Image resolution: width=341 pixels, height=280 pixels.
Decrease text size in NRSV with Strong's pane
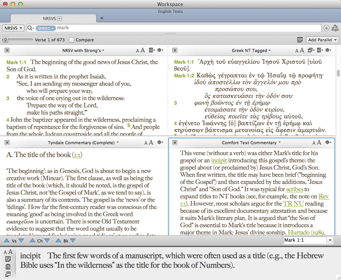[138, 51]
